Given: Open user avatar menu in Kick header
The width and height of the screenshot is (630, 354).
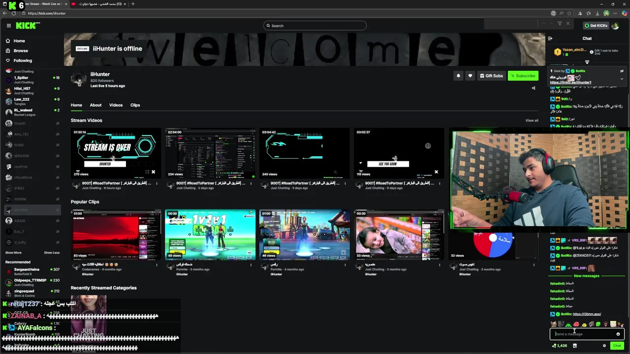Looking at the screenshot, I should 615,26.
